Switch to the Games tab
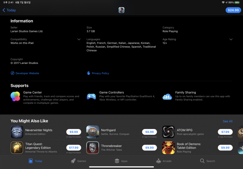 coord(78,161)
